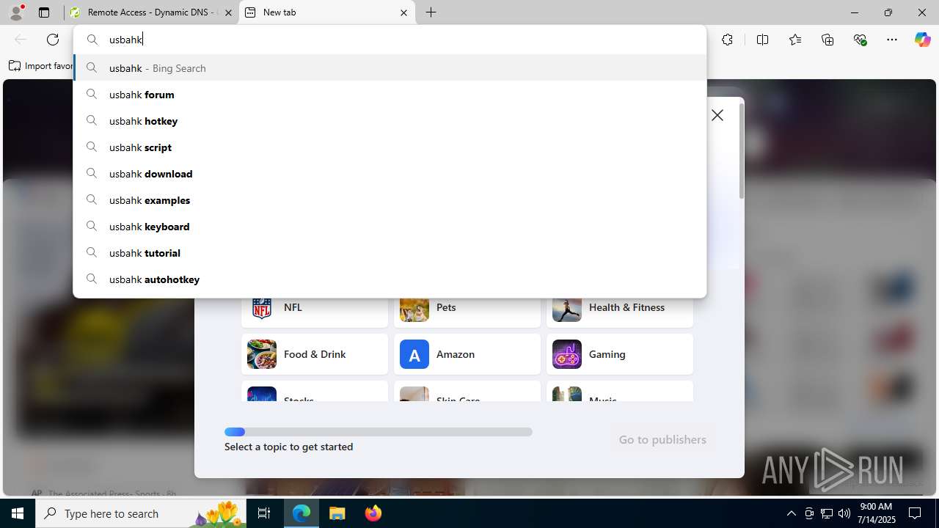The image size is (939, 528).
Task: Click the taskbar search box
Action: pyautogui.click(x=141, y=513)
